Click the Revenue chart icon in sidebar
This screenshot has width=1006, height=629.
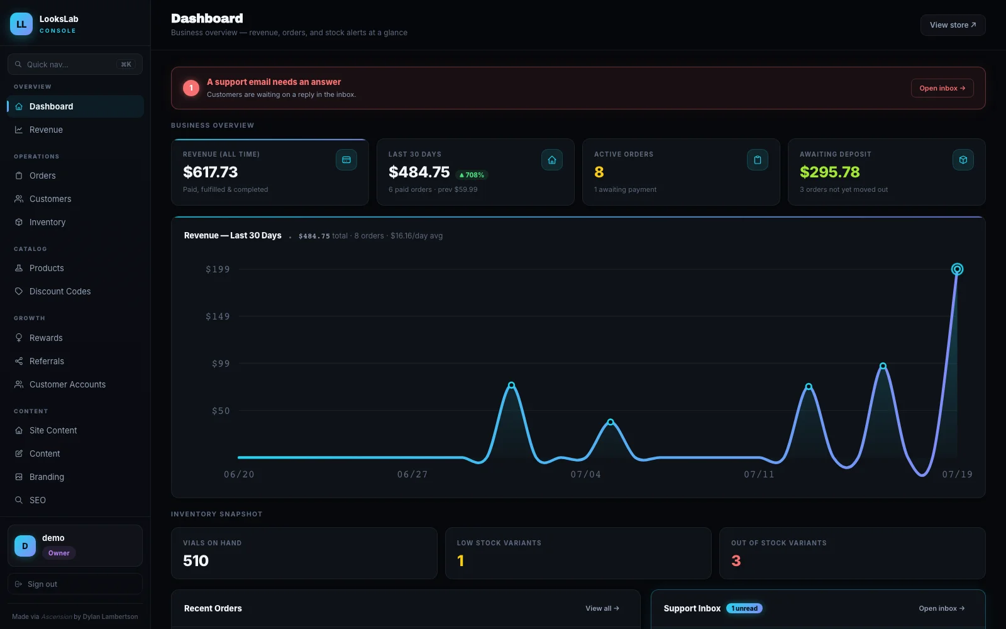[19, 130]
